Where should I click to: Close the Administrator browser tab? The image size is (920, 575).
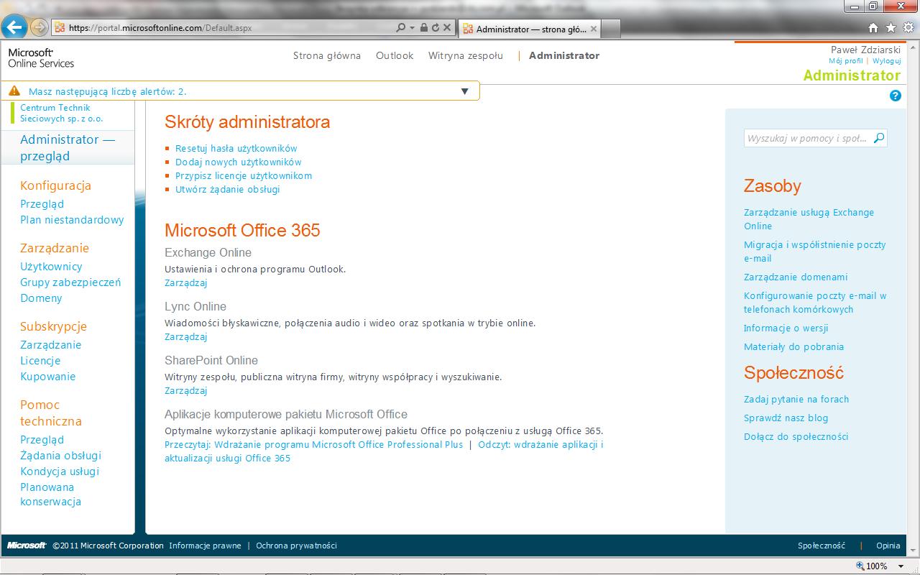[595, 29]
